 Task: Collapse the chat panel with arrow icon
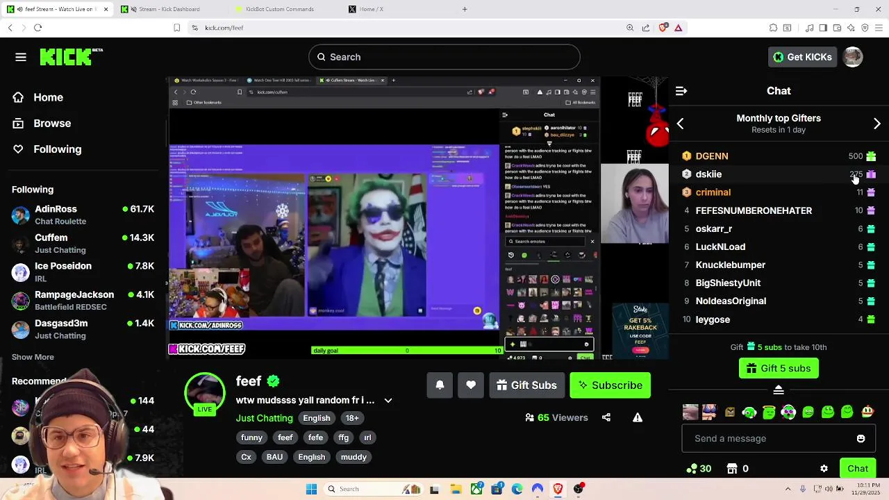(x=681, y=91)
